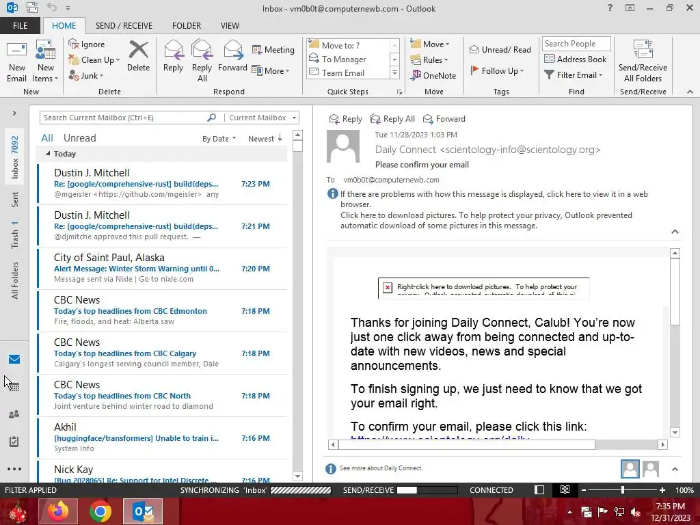Open the Manage Quick Steps dialog launcher

tap(399, 92)
